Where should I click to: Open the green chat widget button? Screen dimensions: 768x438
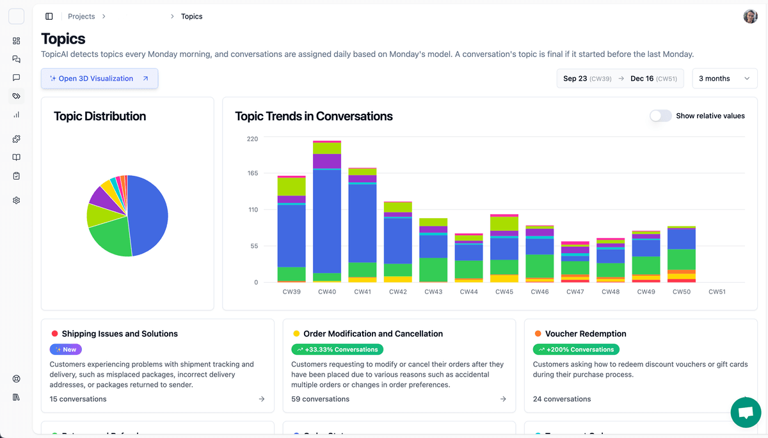tap(746, 412)
